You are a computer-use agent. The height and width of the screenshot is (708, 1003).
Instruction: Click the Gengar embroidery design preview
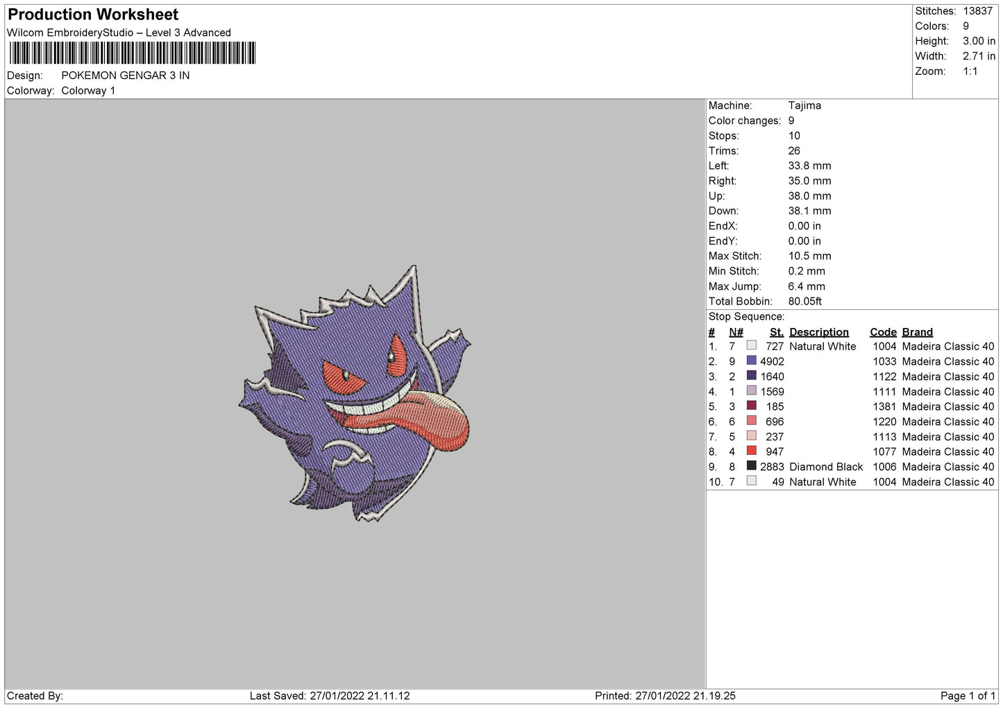[355, 393]
